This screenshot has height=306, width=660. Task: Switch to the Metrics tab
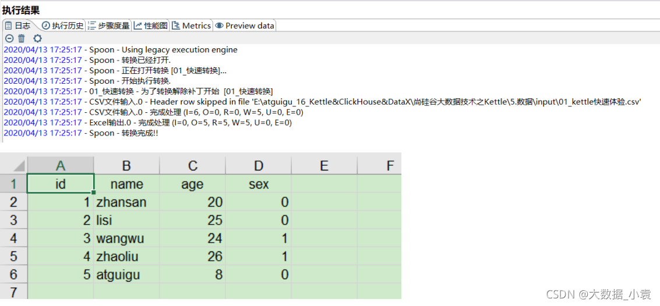tap(191, 26)
